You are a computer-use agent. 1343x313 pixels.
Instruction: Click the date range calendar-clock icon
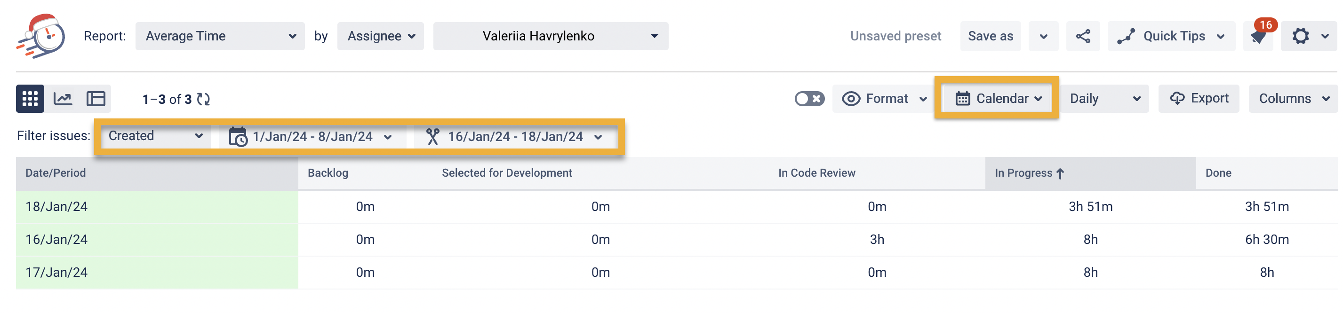pos(238,136)
